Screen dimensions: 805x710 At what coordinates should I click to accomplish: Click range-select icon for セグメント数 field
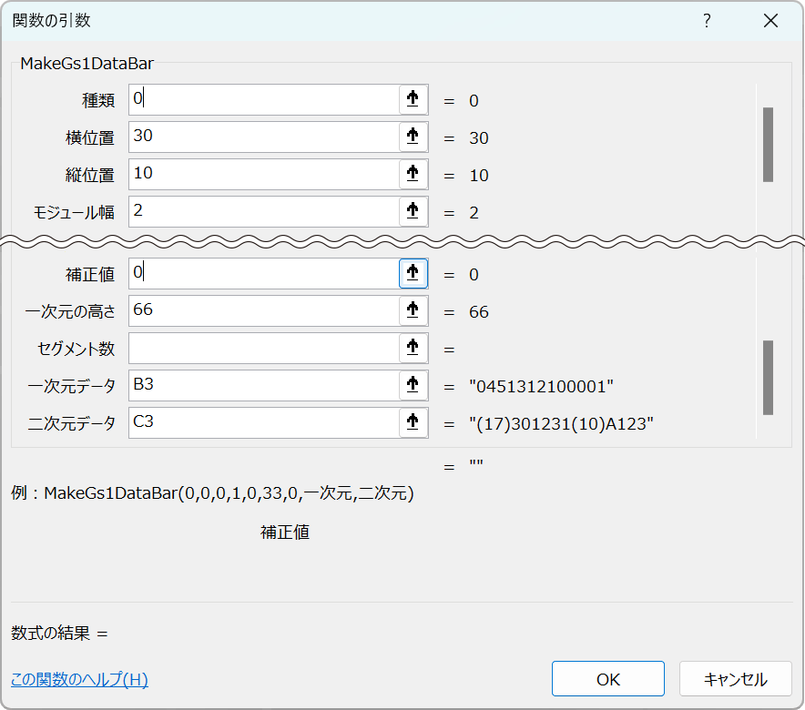tap(413, 349)
